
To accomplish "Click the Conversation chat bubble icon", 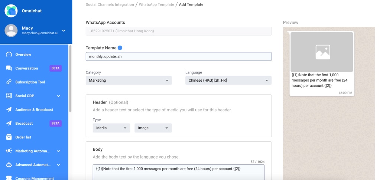I will (x=9, y=68).
